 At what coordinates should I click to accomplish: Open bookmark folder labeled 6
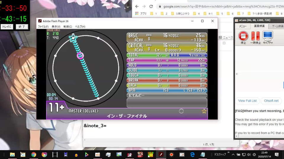coord(230,14)
